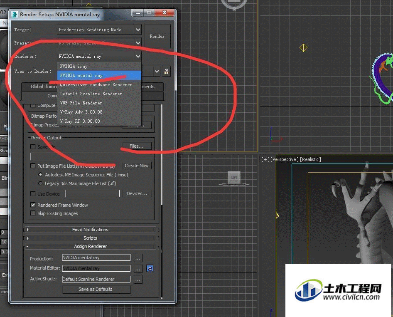Enable the Use Device checkbox
Viewport: 393px width, 317px height.
click(x=33, y=193)
